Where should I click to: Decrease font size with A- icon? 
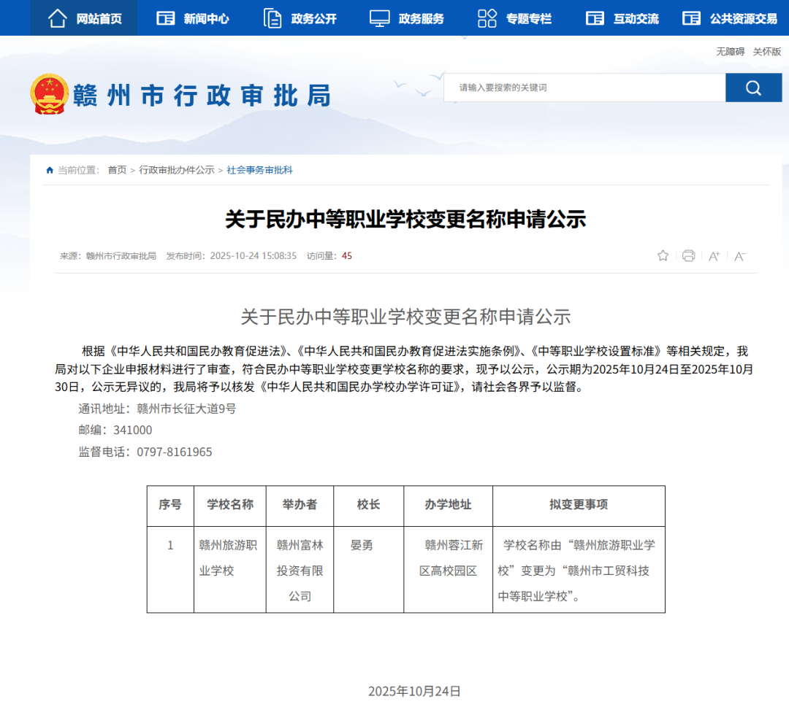click(739, 256)
